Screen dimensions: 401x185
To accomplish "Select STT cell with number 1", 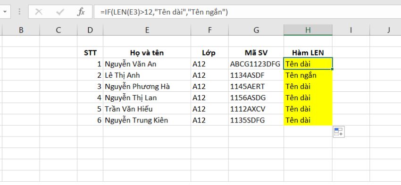I will pos(90,64).
